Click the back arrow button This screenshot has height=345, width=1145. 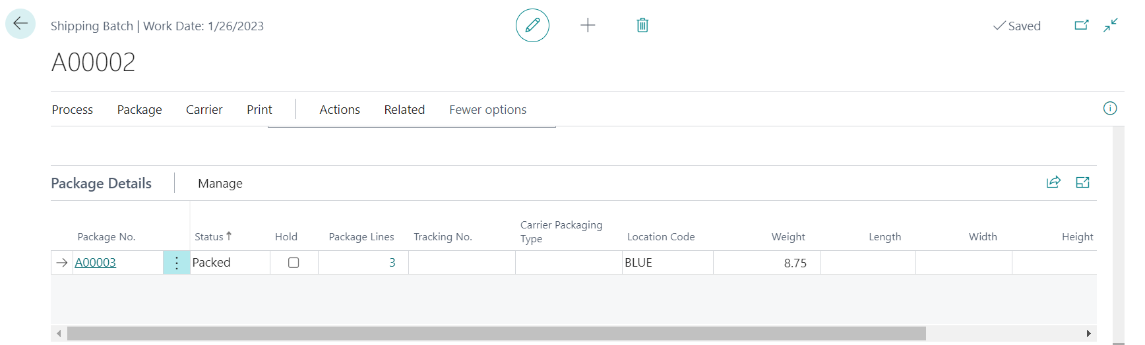20,24
